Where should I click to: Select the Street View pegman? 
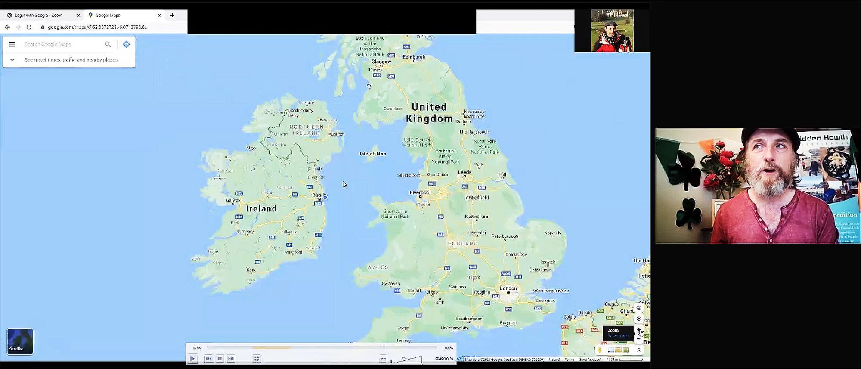599,350
